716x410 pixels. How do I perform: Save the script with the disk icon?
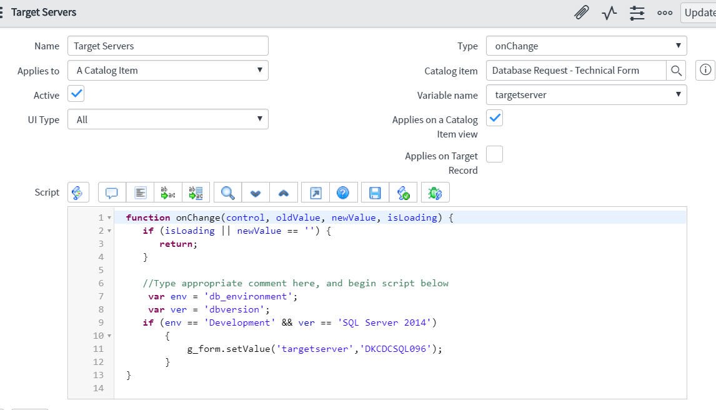(374, 192)
